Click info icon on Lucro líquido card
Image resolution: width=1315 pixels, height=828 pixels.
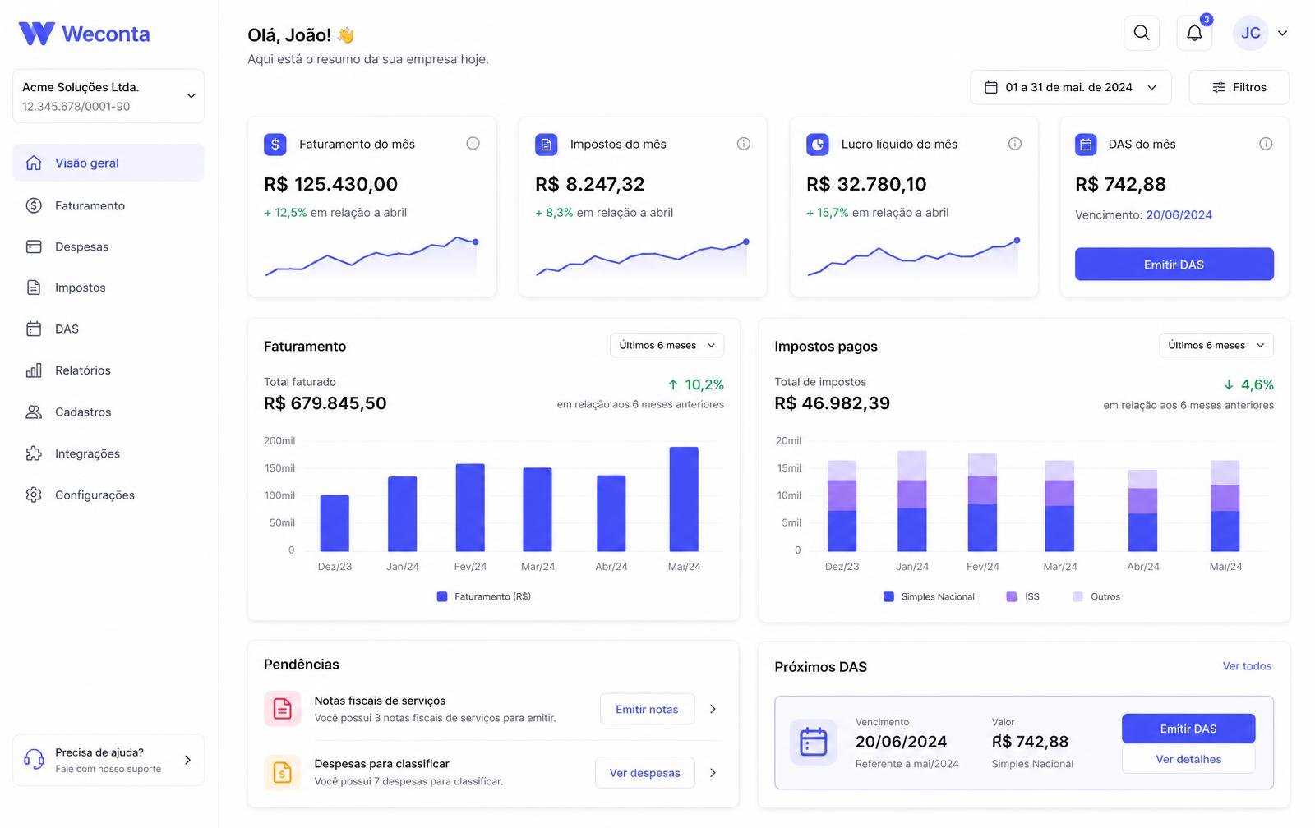click(1015, 144)
